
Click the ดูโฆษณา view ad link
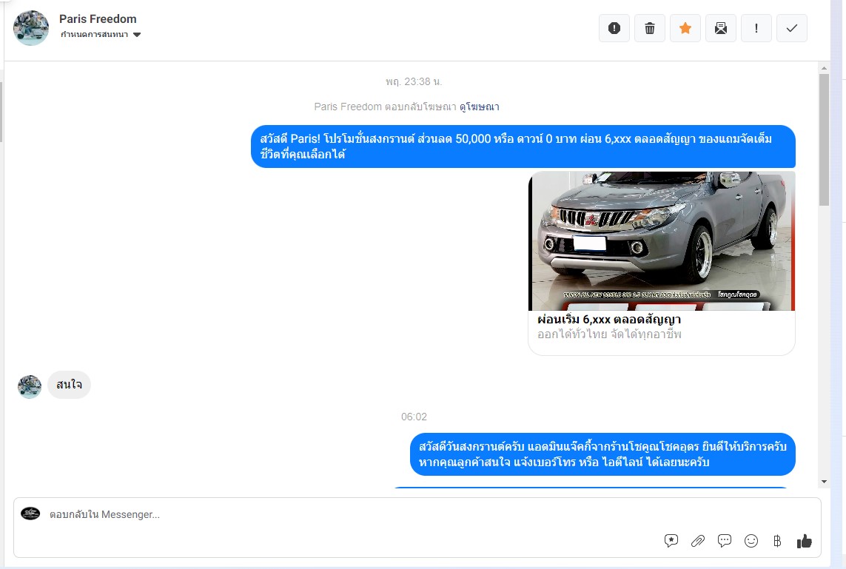479,107
